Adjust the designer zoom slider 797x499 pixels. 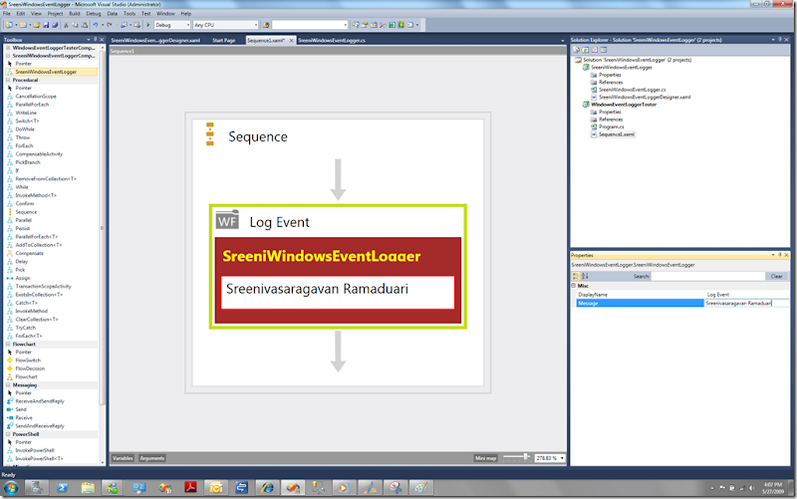point(526,457)
